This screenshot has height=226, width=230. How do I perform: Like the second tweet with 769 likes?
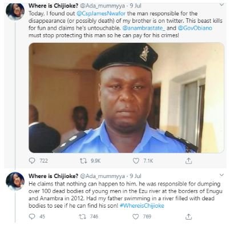click(136, 216)
